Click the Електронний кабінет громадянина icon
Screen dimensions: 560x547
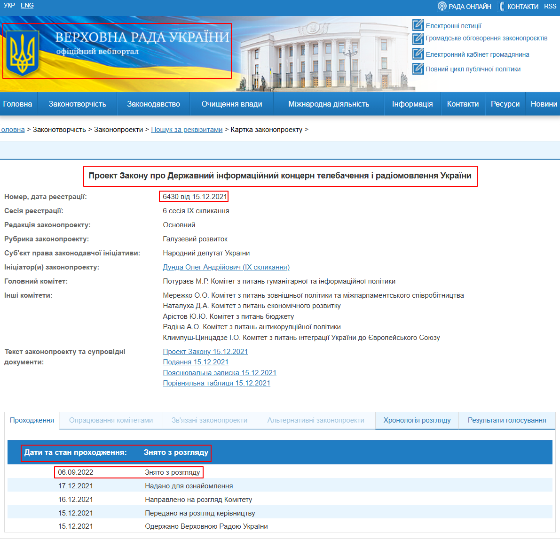(x=418, y=54)
